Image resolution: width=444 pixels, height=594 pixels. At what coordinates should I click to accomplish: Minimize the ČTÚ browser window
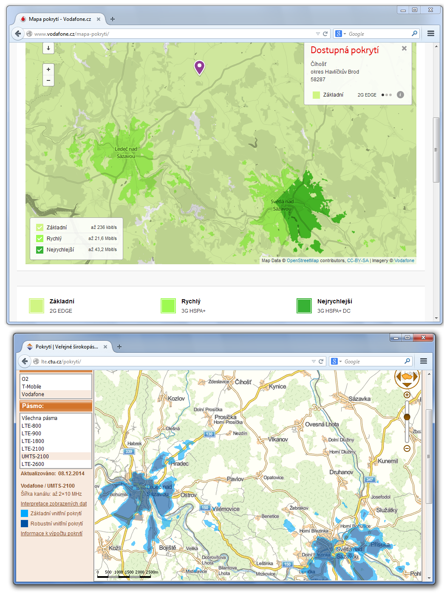pos(396,338)
